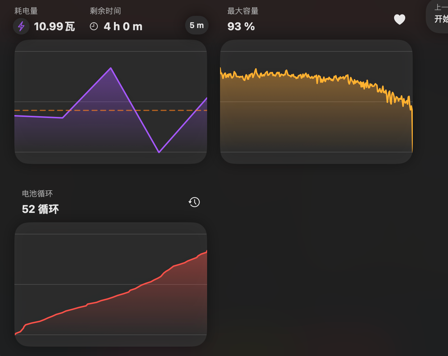Viewport: 448px width, 356px height.
Task: Click the white heart health icon
Action: (x=399, y=20)
